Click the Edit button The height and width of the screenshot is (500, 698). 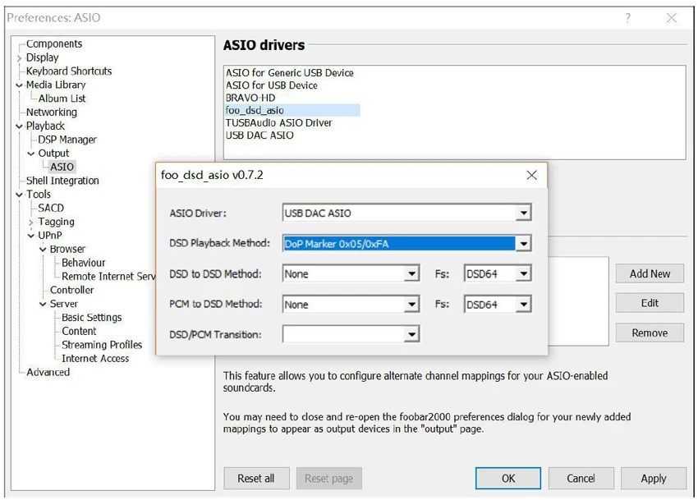(x=650, y=303)
